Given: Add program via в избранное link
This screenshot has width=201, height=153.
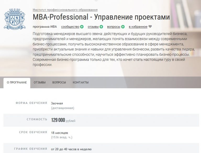Looking at the screenshot, I should click(138, 27).
